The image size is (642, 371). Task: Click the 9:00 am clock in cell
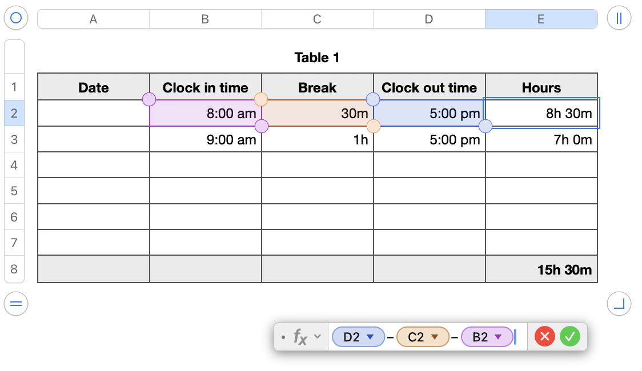pyautogui.click(x=206, y=139)
